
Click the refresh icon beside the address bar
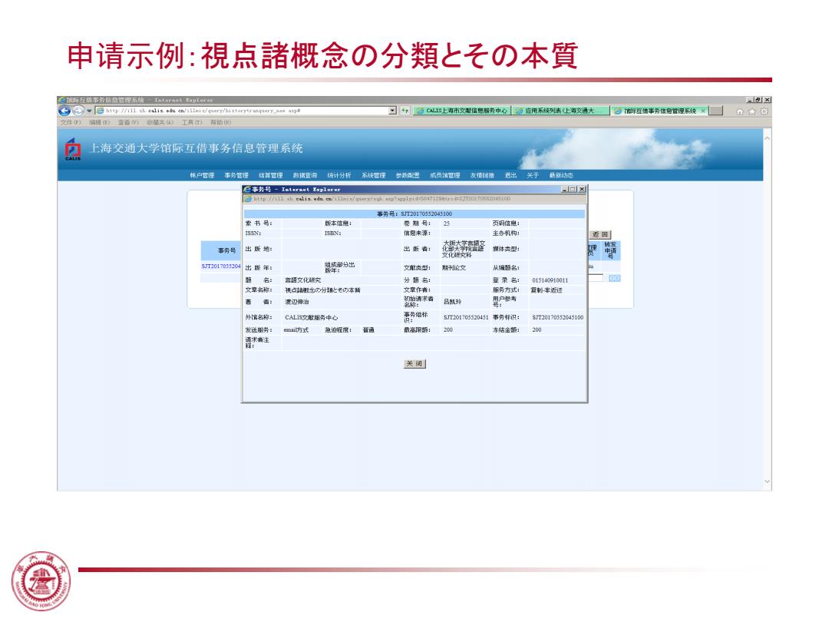coord(405,111)
